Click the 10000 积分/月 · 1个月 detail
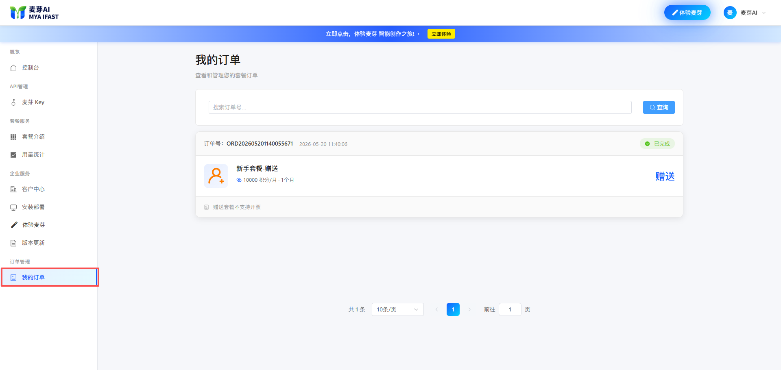781x370 pixels. [x=268, y=180]
